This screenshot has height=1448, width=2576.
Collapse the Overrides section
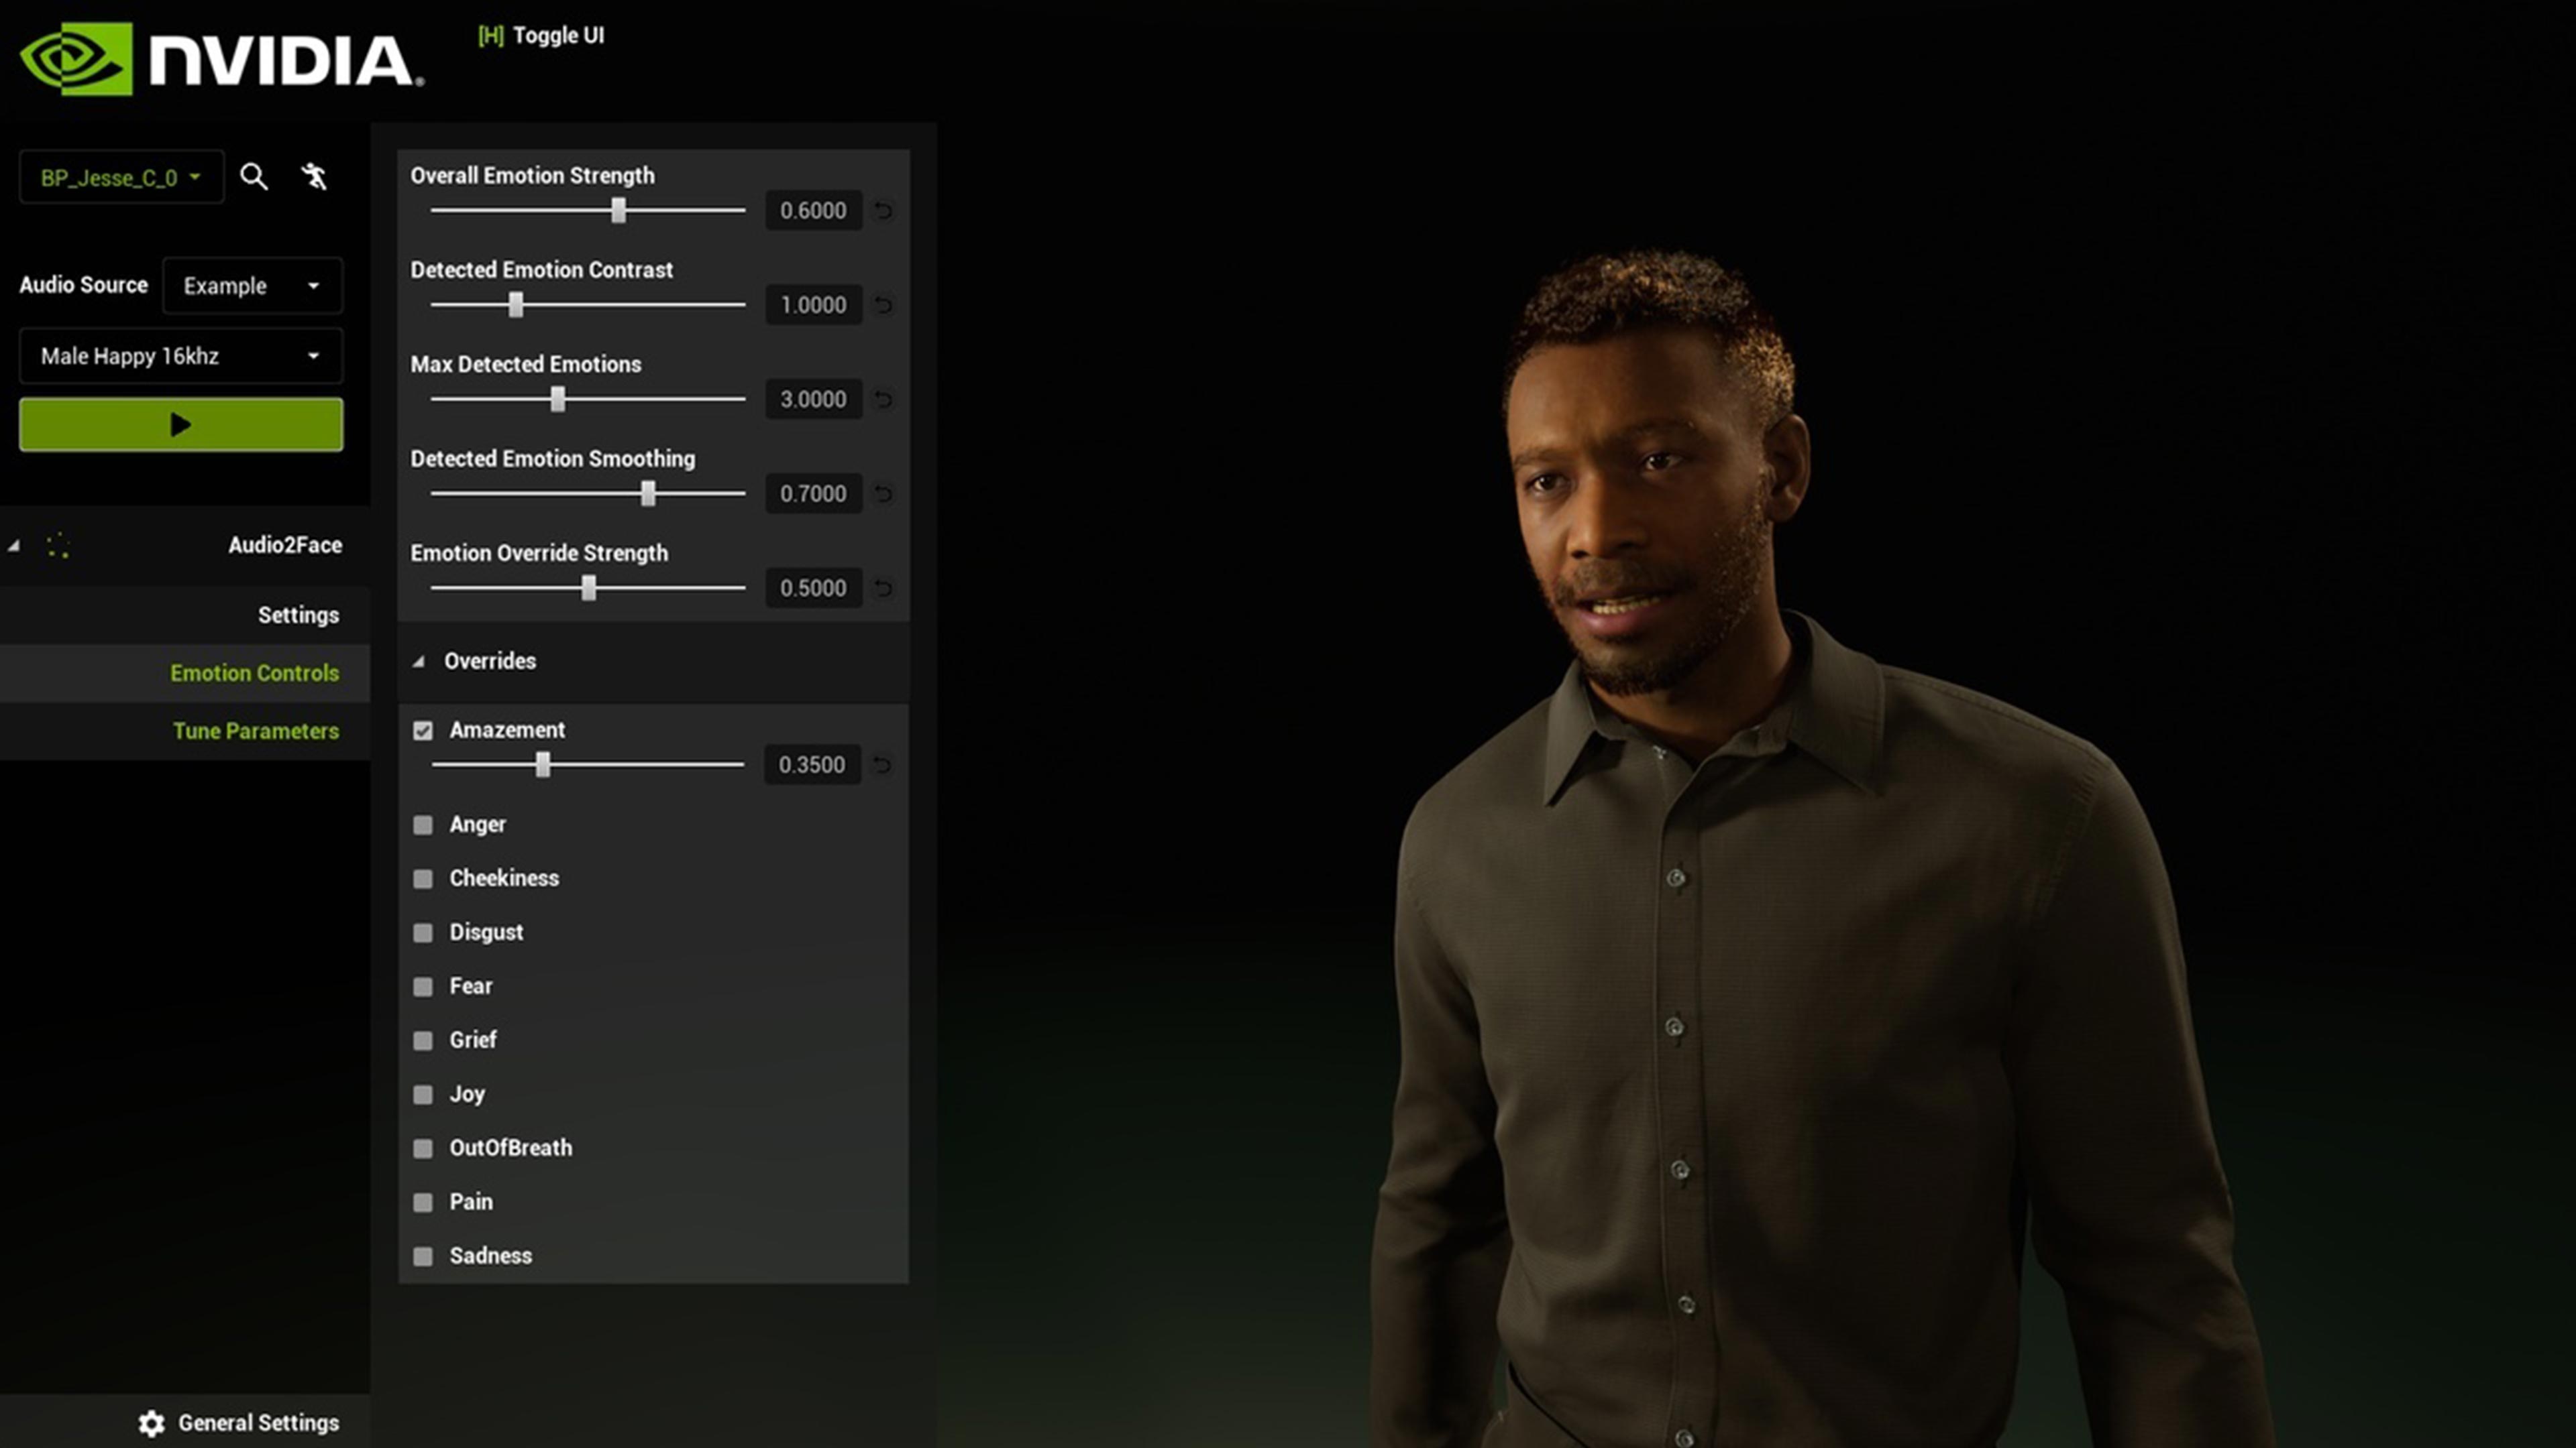[x=420, y=662]
